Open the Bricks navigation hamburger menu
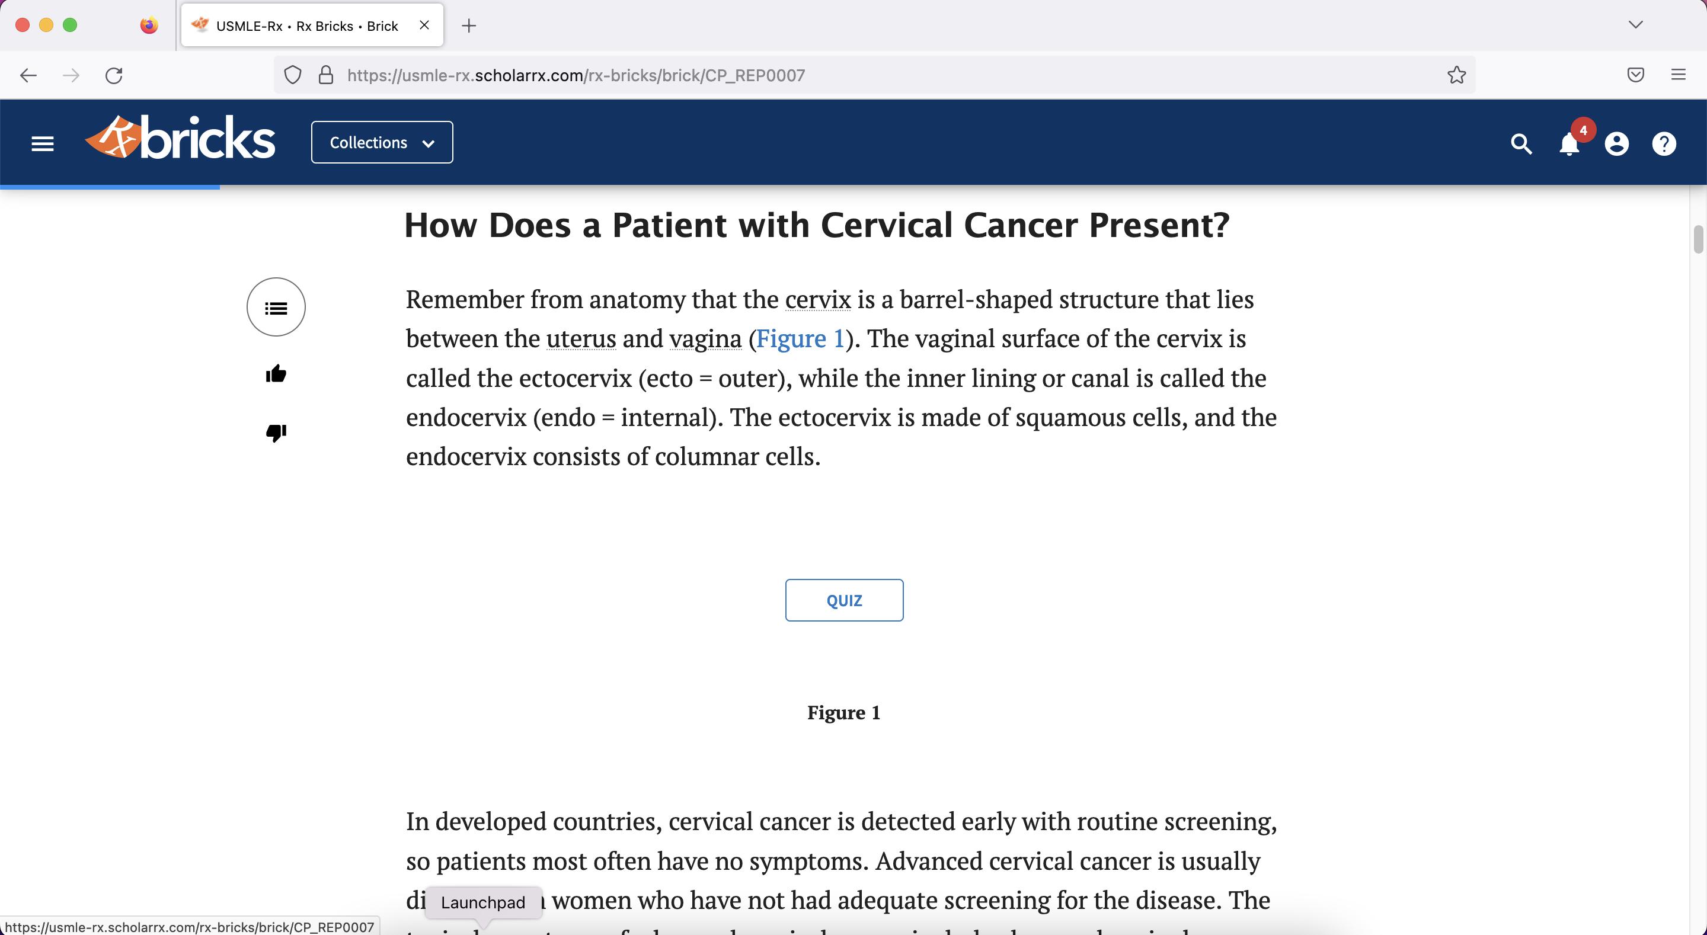This screenshot has height=935, width=1707. click(43, 143)
